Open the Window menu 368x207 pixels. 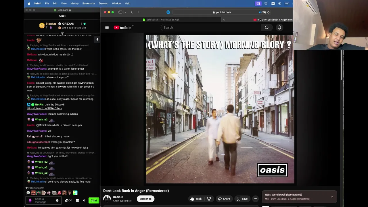click(x=116, y=3)
